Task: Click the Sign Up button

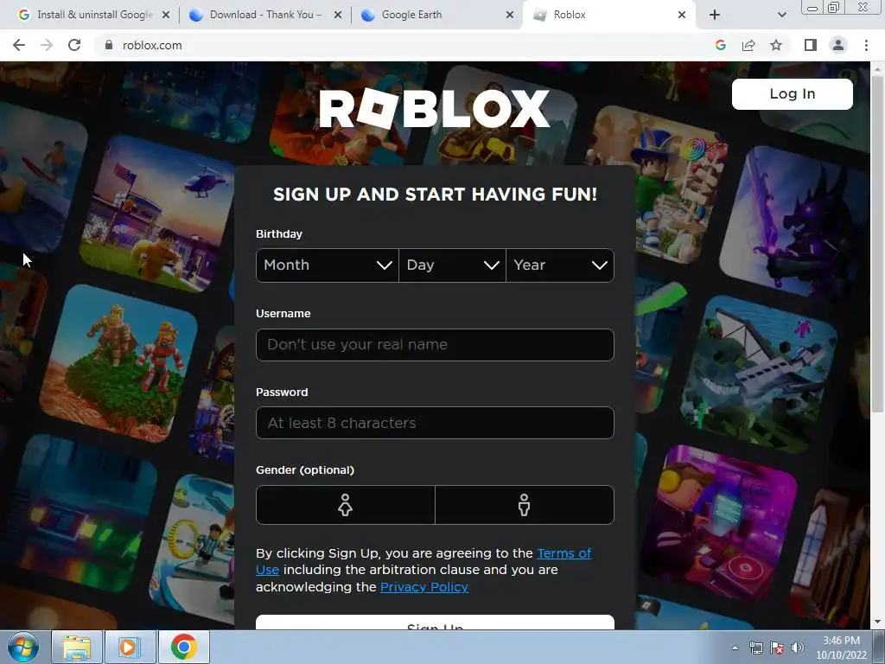Action: coord(435,622)
